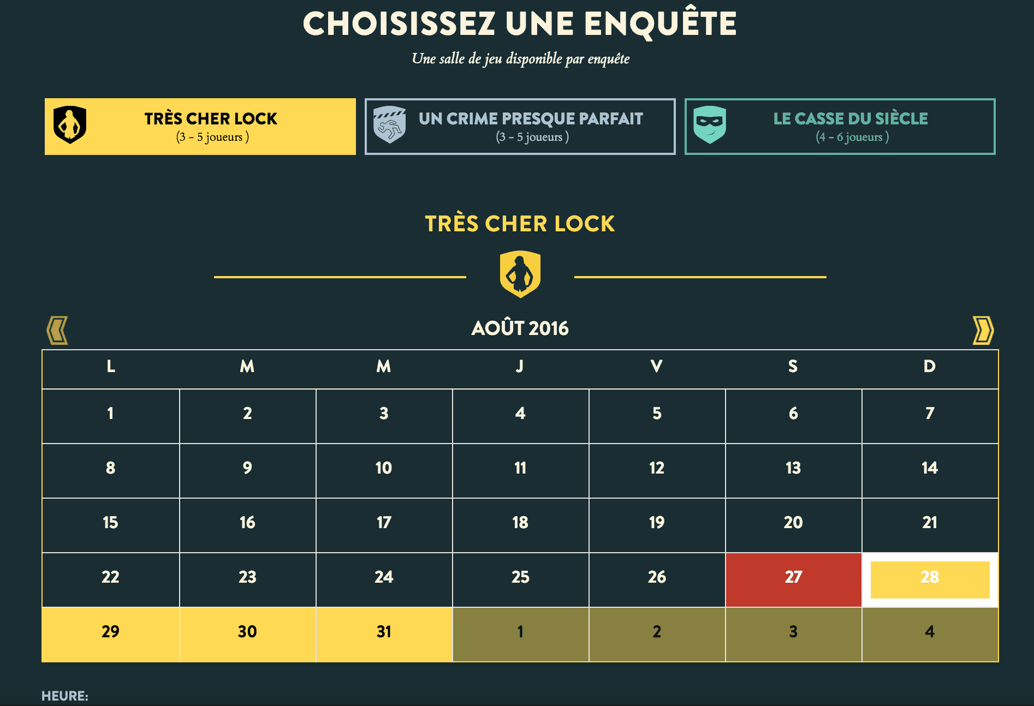Select September 4 in the olive row
This screenshot has height=706, width=1034.
click(930, 634)
